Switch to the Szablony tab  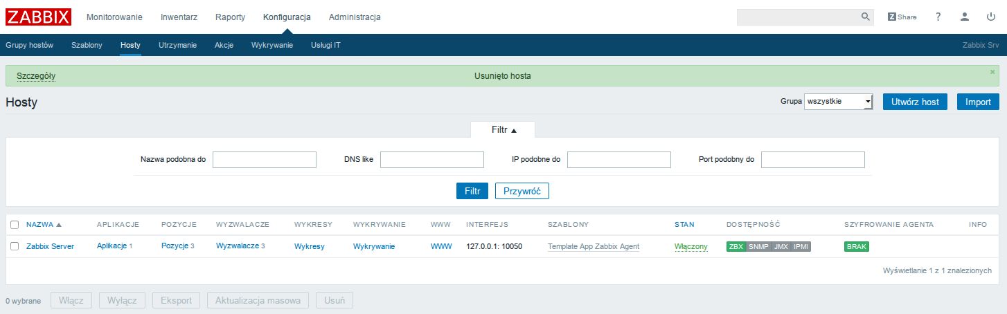(x=87, y=45)
